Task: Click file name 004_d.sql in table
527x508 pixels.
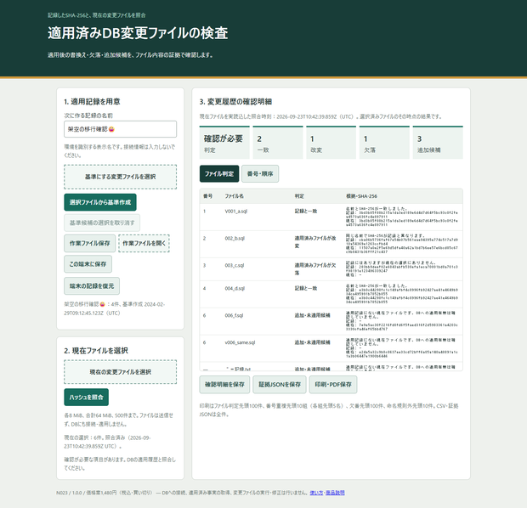Action: click(x=235, y=288)
